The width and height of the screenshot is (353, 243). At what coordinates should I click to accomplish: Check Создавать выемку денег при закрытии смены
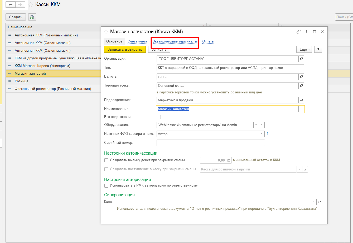[x=107, y=160]
